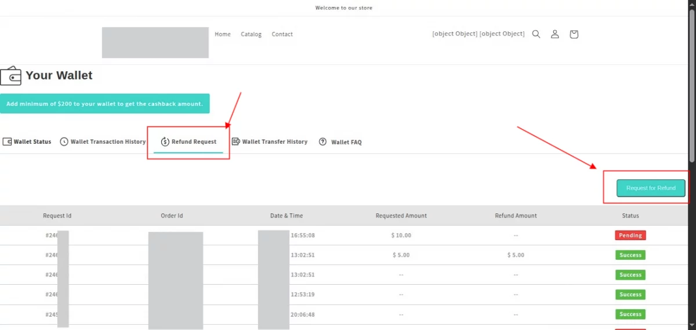
Task: Click the Date & Time column header
Action: pyautogui.click(x=287, y=216)
